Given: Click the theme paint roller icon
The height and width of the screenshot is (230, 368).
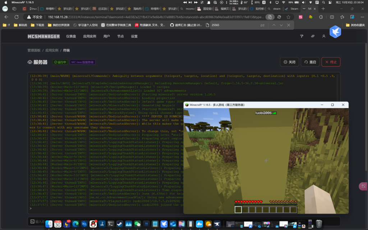Looking at the screenshot, I should tap(302, 36).
